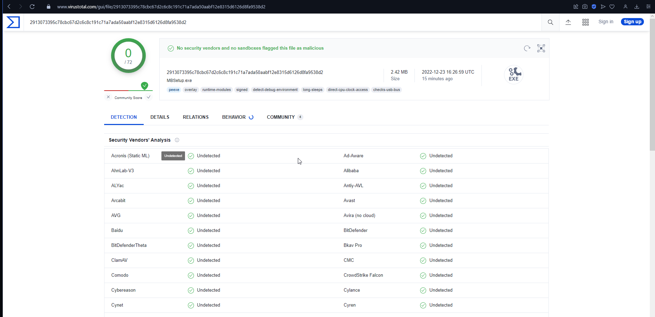Toggle the blue shield ad blocker icon
655x317 pixels.
(x=594, y=7)
